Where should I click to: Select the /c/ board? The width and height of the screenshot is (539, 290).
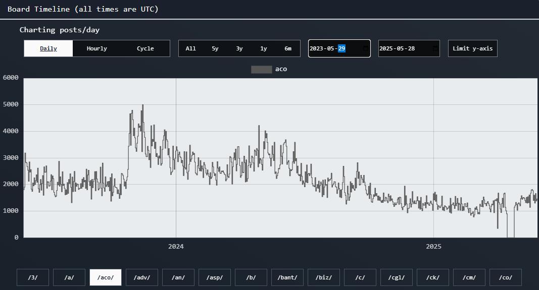(x=360, y=277)
